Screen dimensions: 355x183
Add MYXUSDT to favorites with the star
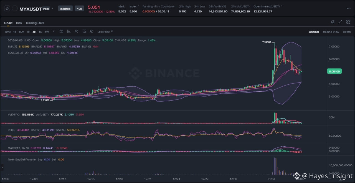tap(7, 9)
